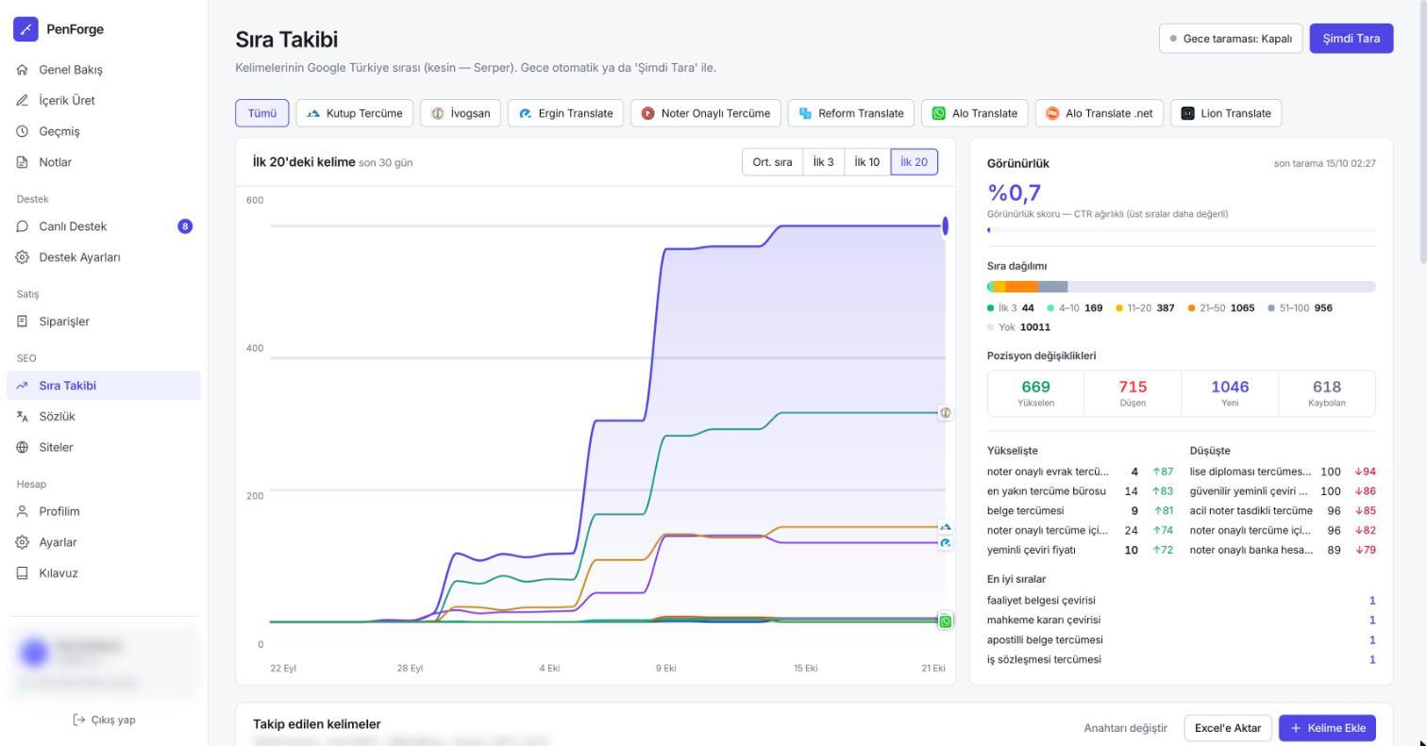Screen dimensions: 1427x746
Task: Click the Kelime Ekle button
Action: [1327, 728]
